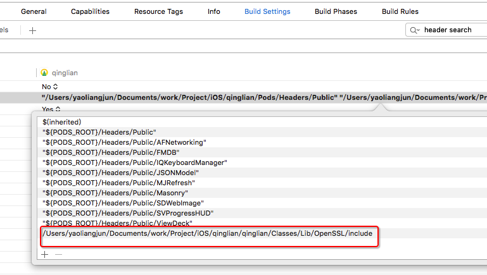This screenshot has height=275, width=487.
Task: Go to the Info tab
Action: click(214, 11)
